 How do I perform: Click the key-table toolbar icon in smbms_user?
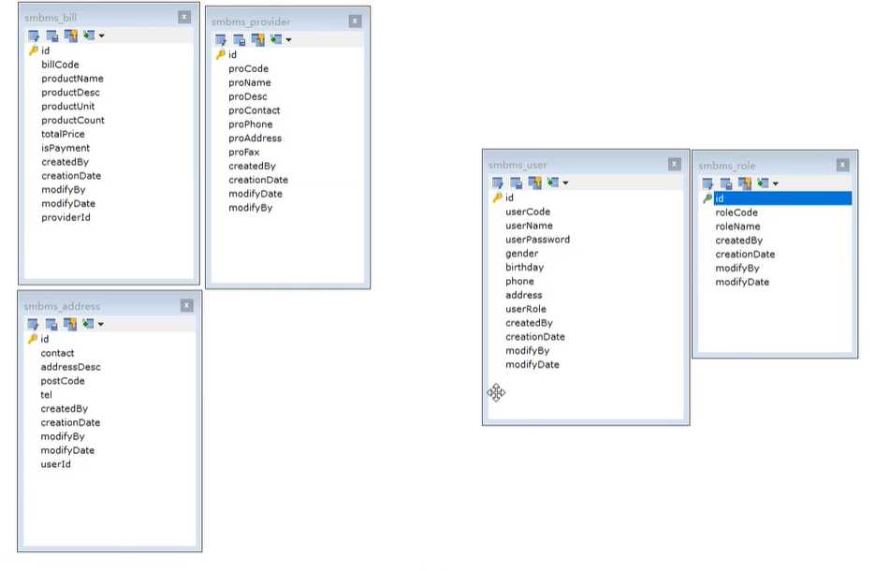point(534,183)
